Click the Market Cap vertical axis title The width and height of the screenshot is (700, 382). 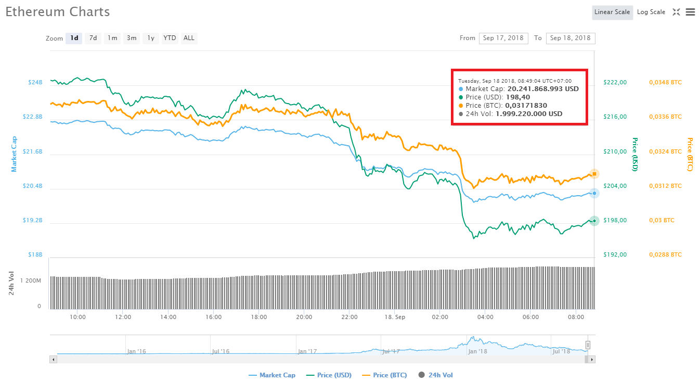14,154
